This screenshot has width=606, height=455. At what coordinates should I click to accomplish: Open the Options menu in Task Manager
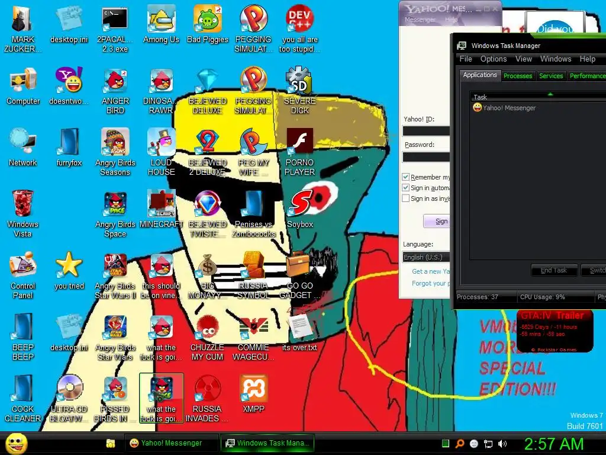point(494,59)
